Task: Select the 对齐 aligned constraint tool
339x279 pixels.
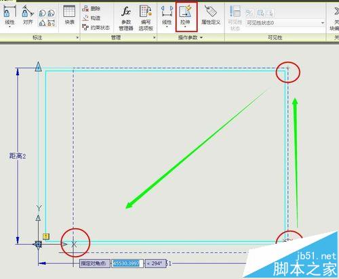Action: [x=28, y=14]
